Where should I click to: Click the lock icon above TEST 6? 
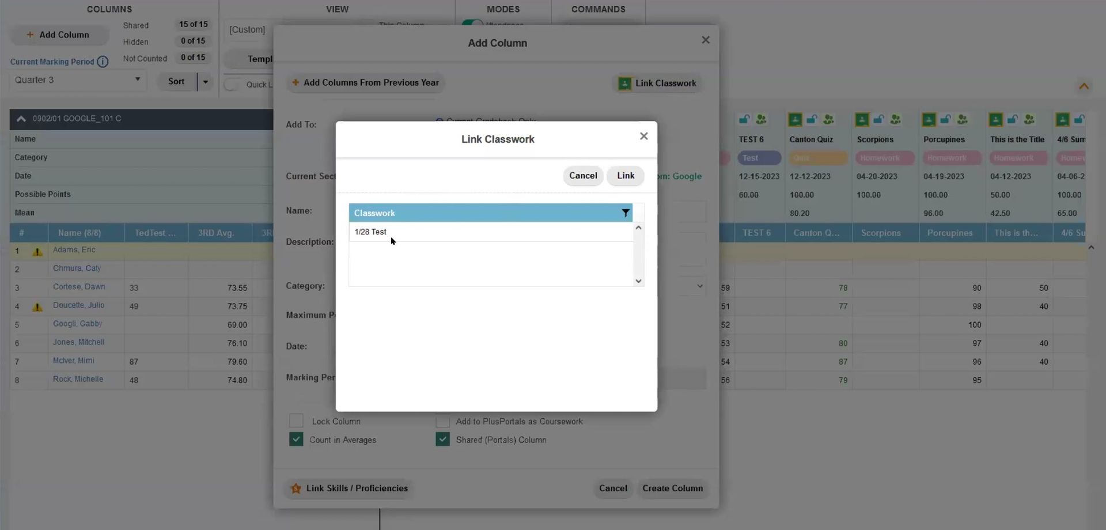pos(744,119)
